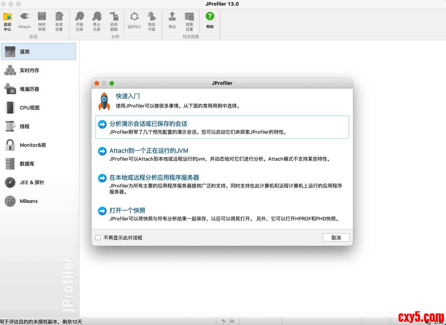Screen dimensions: 446x325
Task: Choose 打开一个快照 (Open a Snapshot) option
Action: click(x=127, y=210)
